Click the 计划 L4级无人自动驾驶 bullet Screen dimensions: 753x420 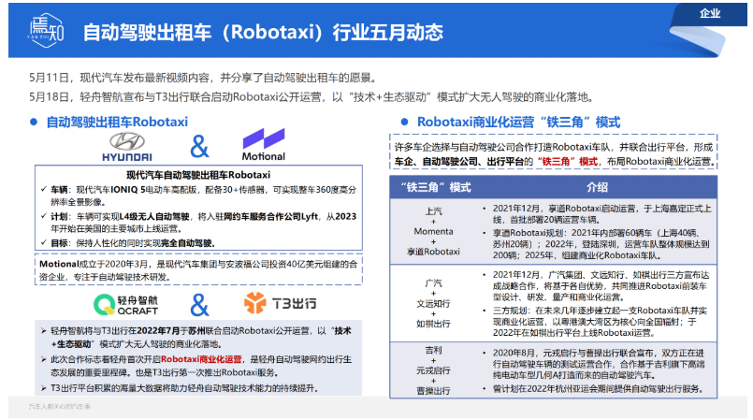[x=198, y=223]
